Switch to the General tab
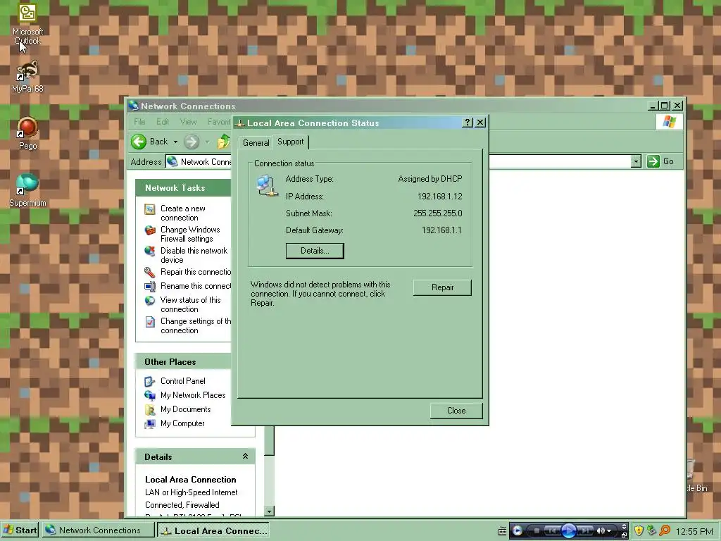 [x=256, y=142]
